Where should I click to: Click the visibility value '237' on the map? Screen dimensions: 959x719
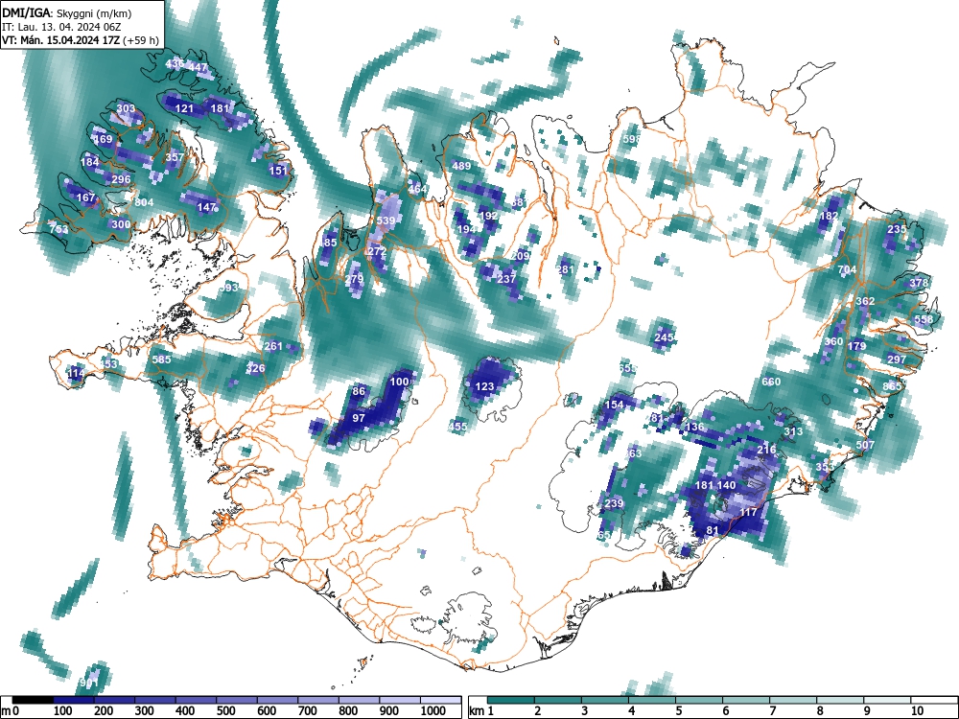pyautogui.click(x=506, y=279)
